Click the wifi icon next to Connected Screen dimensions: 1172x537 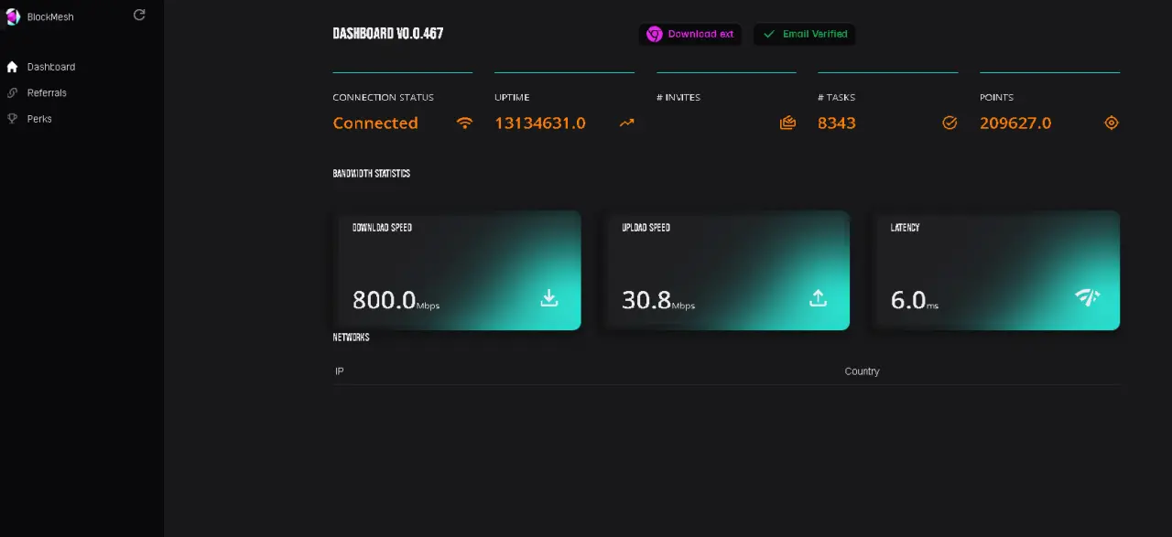click(464, 123)
